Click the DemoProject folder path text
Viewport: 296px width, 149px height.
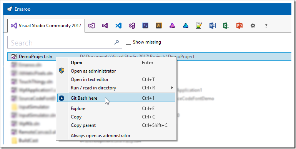pos(137,57)
